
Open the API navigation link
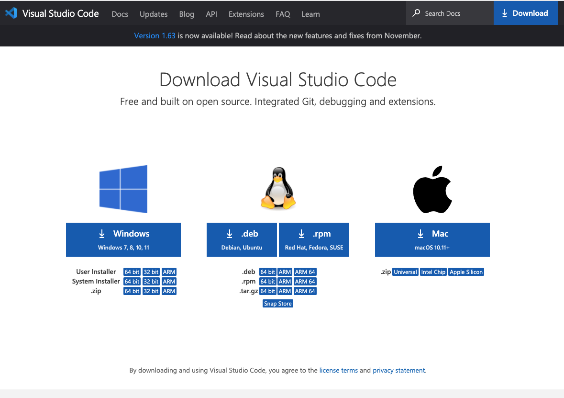click(x=211, y=14)
